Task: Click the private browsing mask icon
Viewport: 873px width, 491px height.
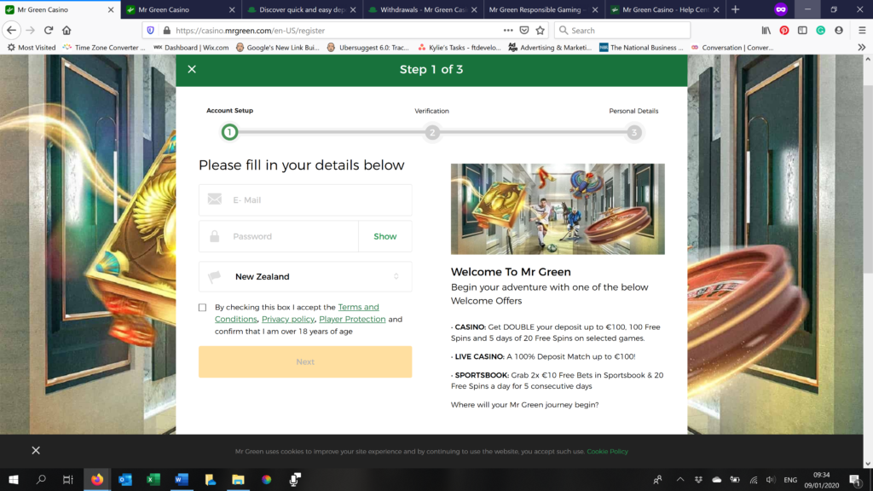Action: (x=781, y=9)
